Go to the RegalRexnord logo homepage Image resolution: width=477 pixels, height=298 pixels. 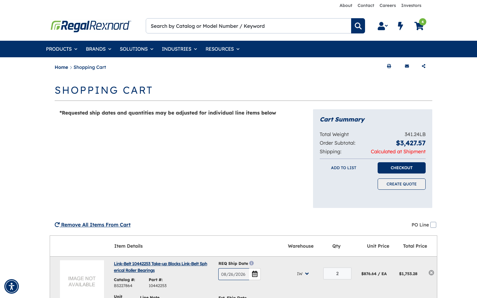coord(91,26)
